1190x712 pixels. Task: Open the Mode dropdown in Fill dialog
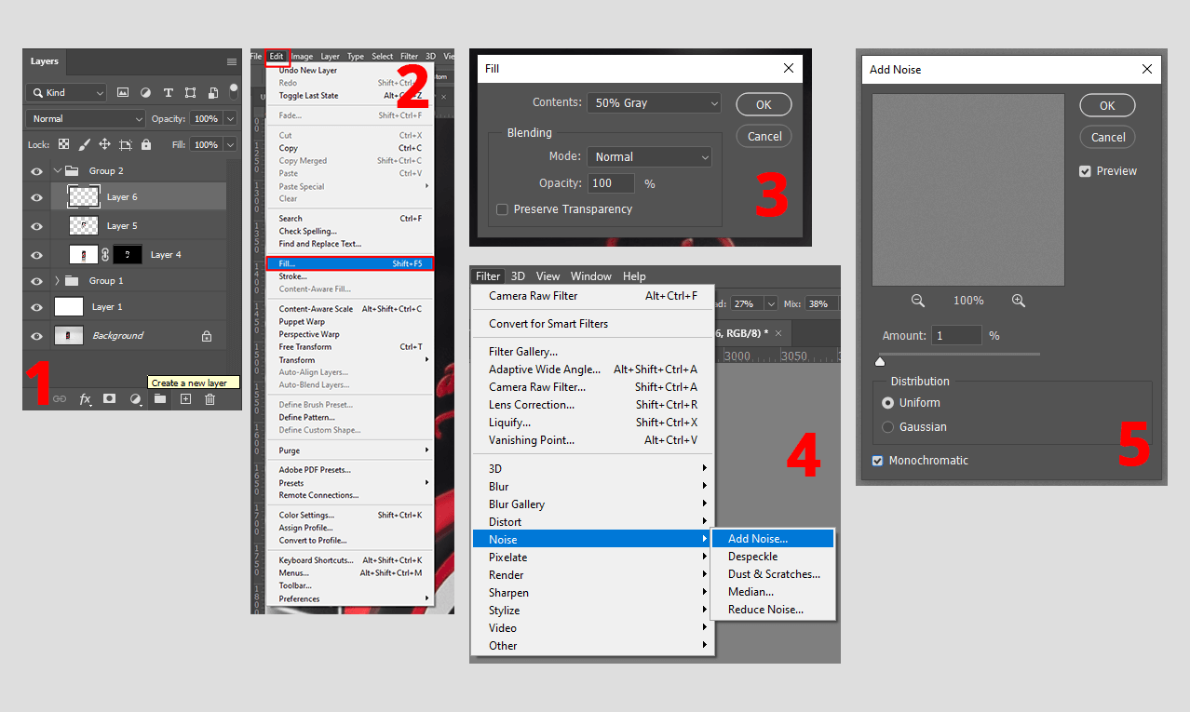point(649,157)
